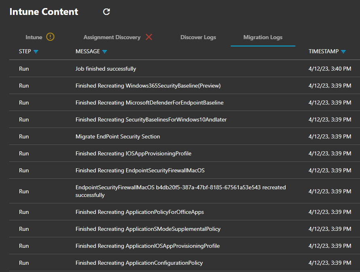Sort by the TIMESTAMP column header
The width and height of the screenshot is (360, 272).
coord(324,51)
